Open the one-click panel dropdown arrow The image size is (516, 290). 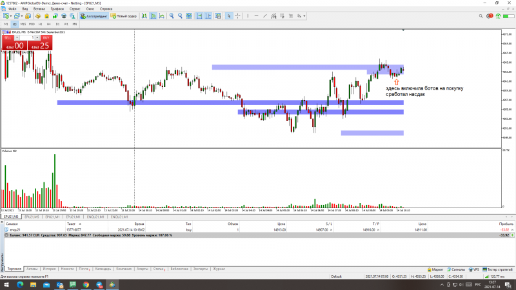[x=17, y=38]
